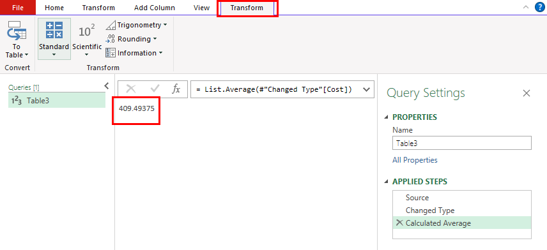The height and width of the screenshot is (250, 547).
Task: Close the Query Settings pane
Action: [x=527, y=93]
